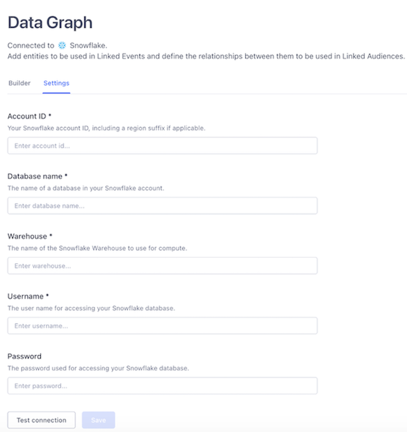
Task: Click the Password field label
Action: (x=24, y=356)
